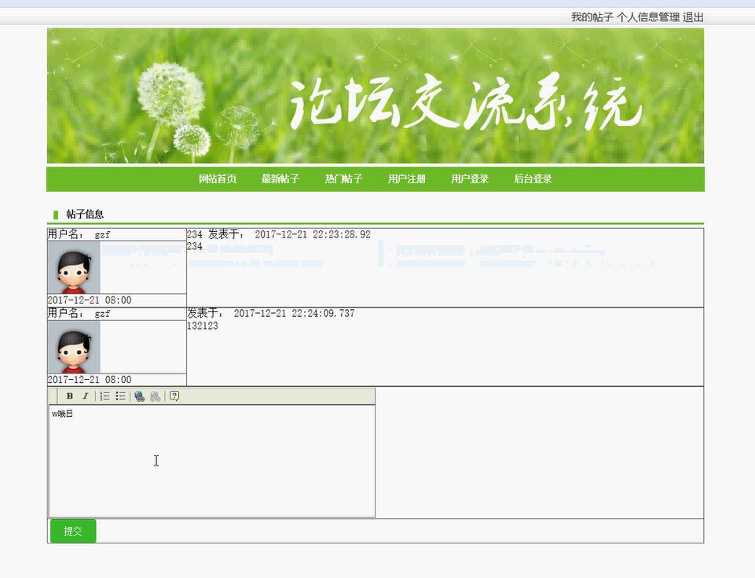Click inside the reply text editor area
The image size is (755, 578).
tap(212, 461)
